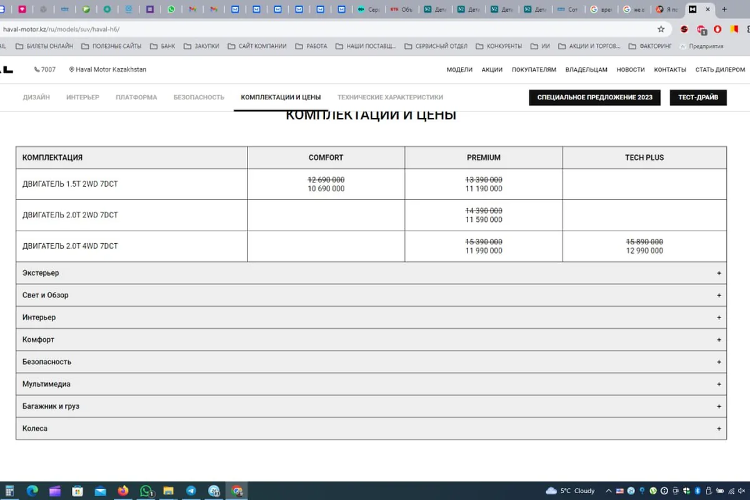
Task: Click the Comfort price 10 690 000
Action: (326, 189)
